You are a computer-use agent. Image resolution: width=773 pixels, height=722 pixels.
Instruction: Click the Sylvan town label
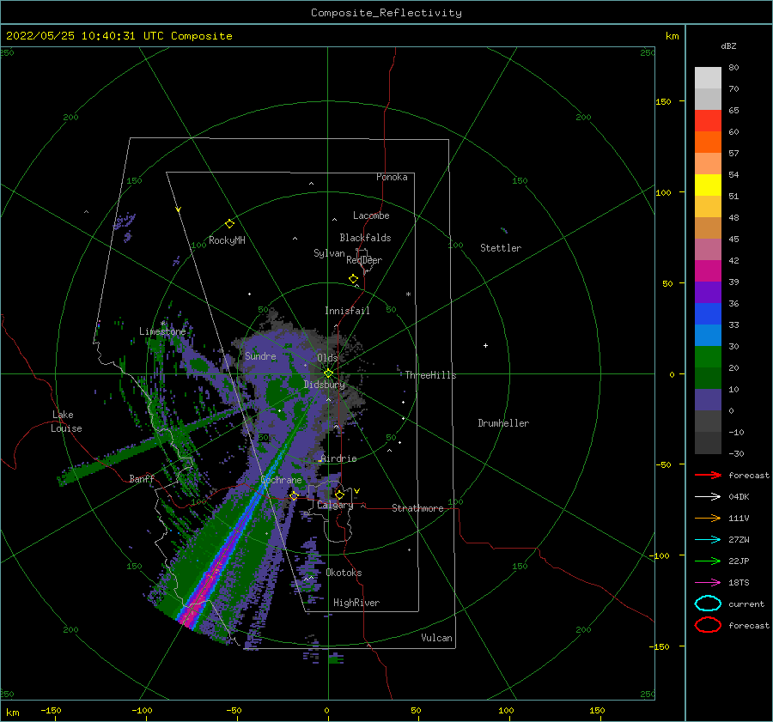pyautogui.click(x=329, y=253)
